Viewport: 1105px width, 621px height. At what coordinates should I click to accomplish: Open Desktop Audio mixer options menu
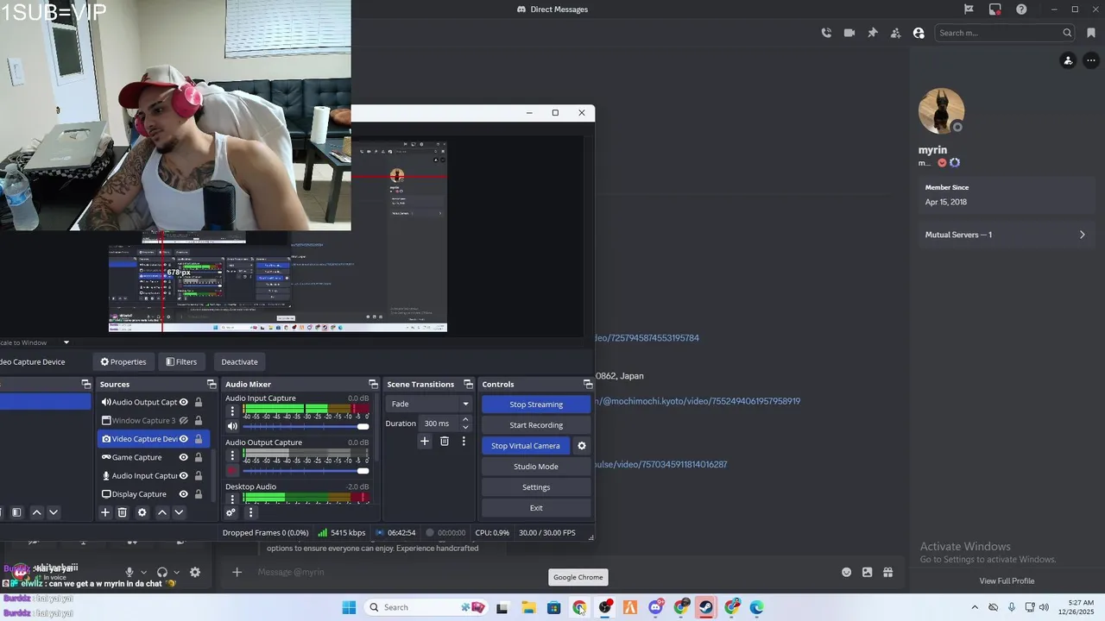232,499
